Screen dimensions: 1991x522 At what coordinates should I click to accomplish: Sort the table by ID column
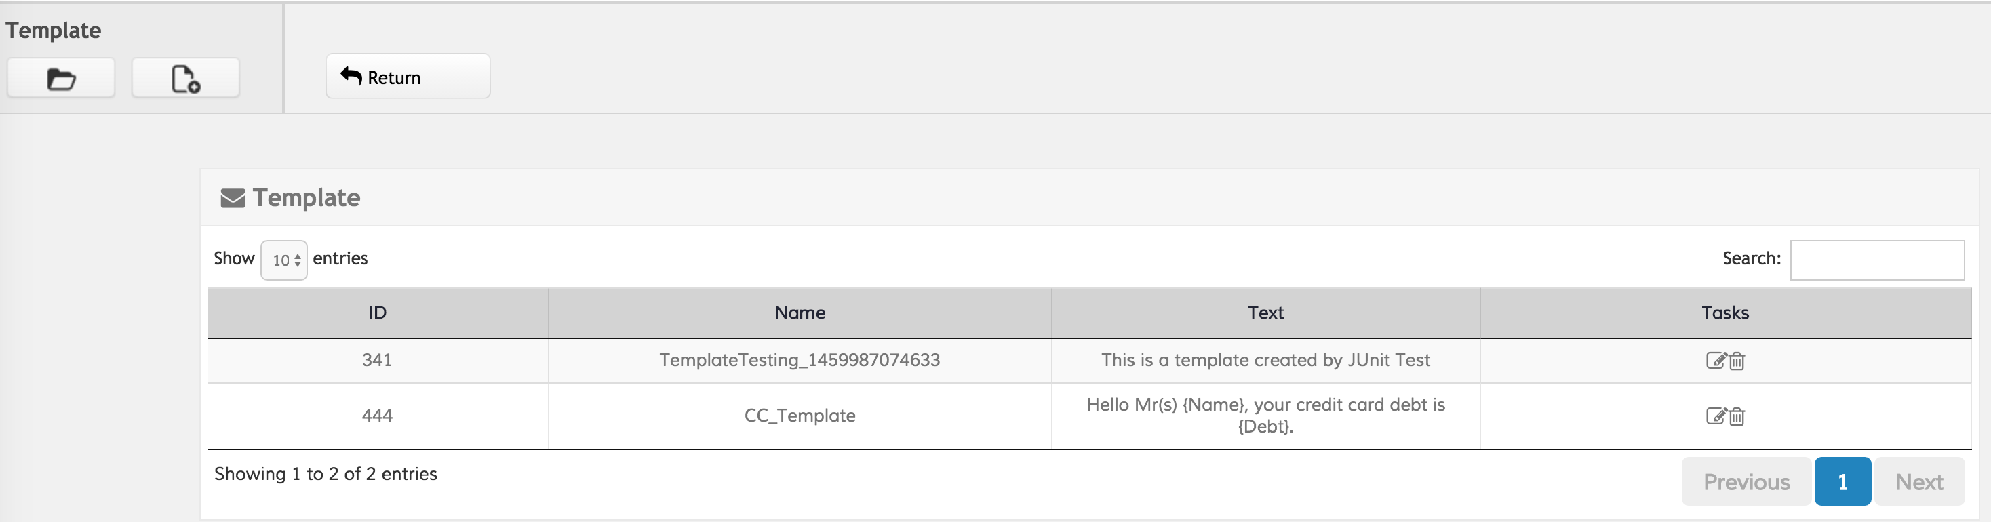tap(377, 313)
